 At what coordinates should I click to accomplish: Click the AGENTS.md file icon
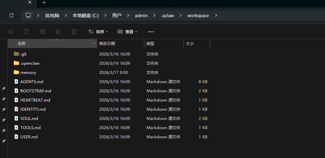click(x=16, y=81)
